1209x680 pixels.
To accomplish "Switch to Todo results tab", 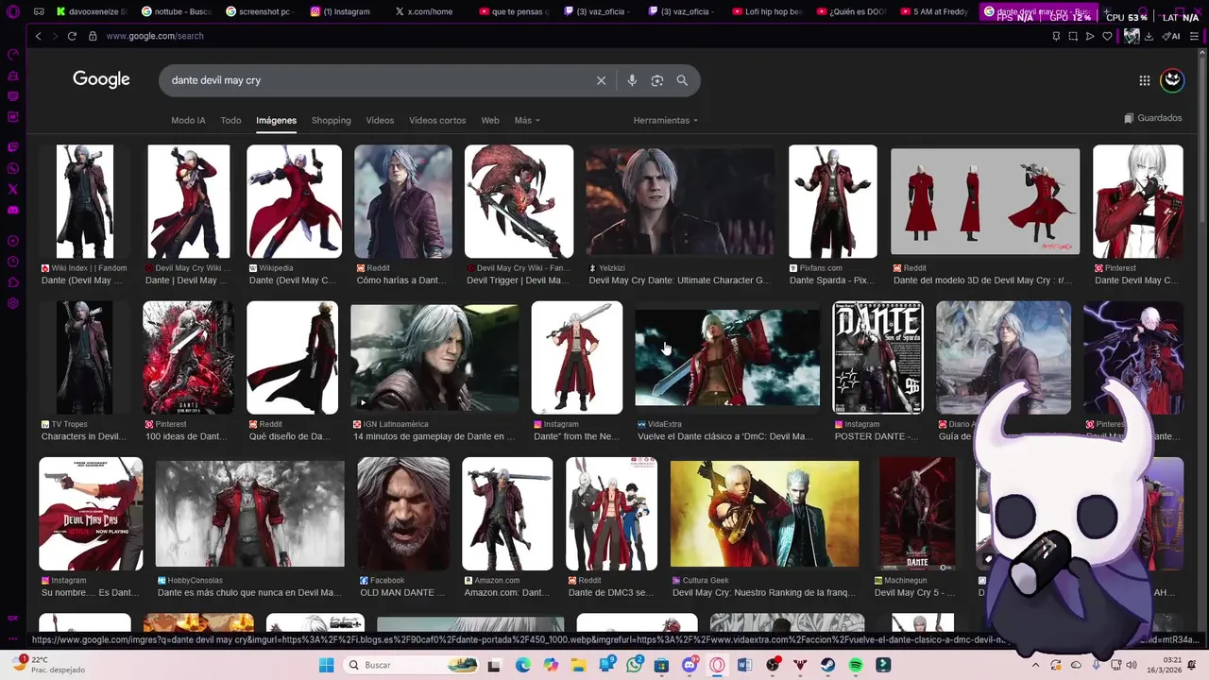I will [230, 121].
